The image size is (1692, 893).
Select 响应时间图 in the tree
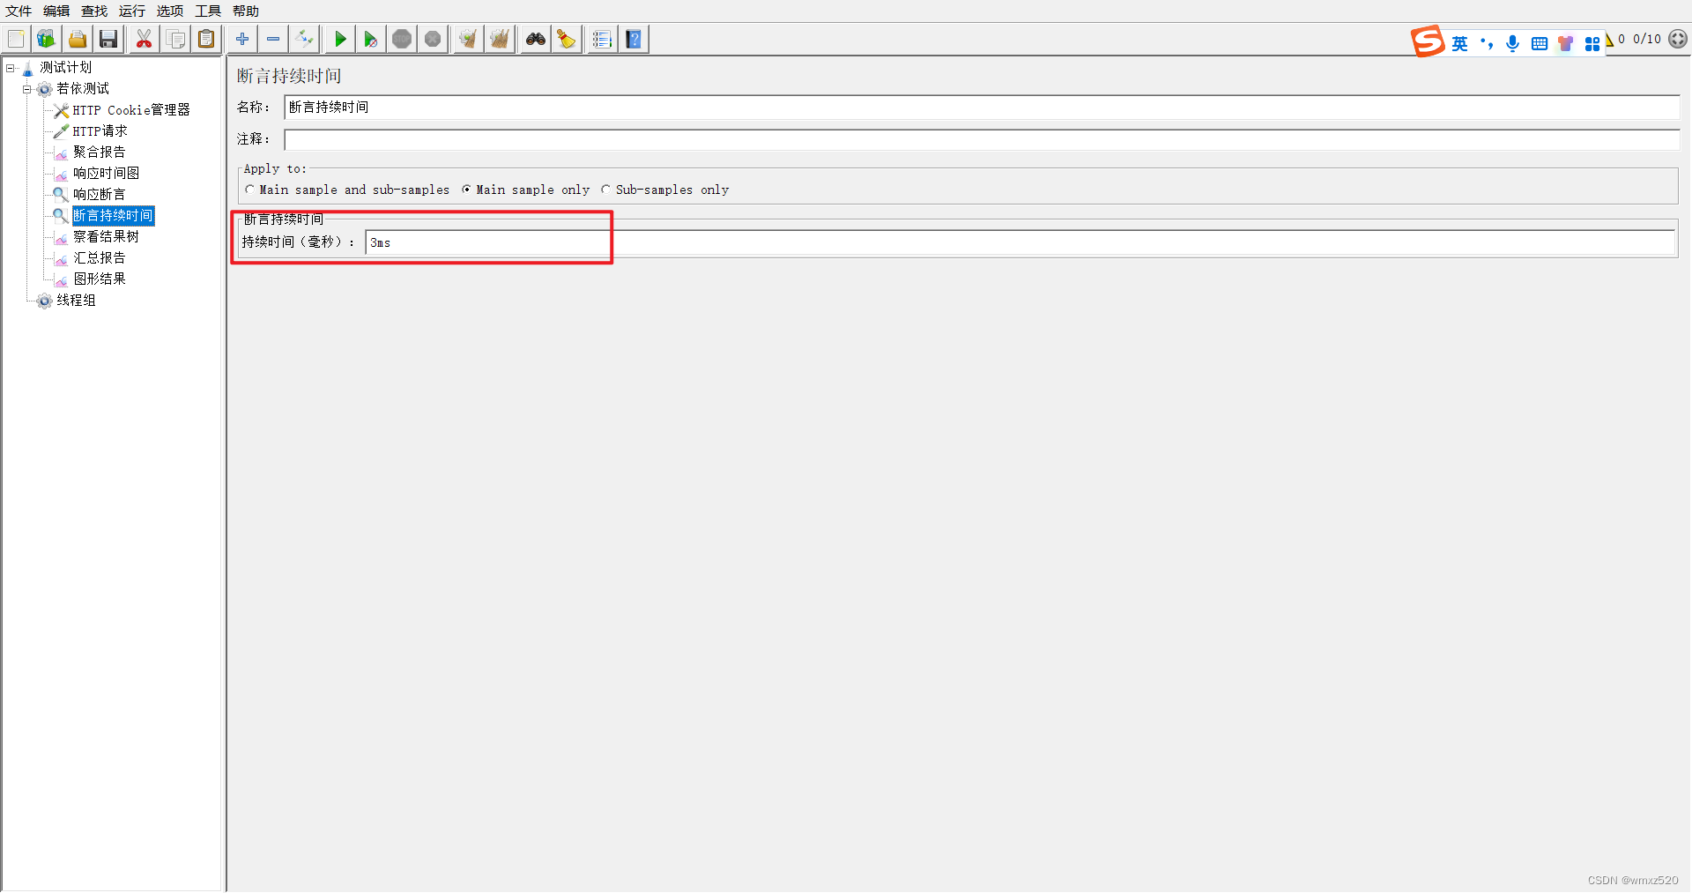coord(107,174)
